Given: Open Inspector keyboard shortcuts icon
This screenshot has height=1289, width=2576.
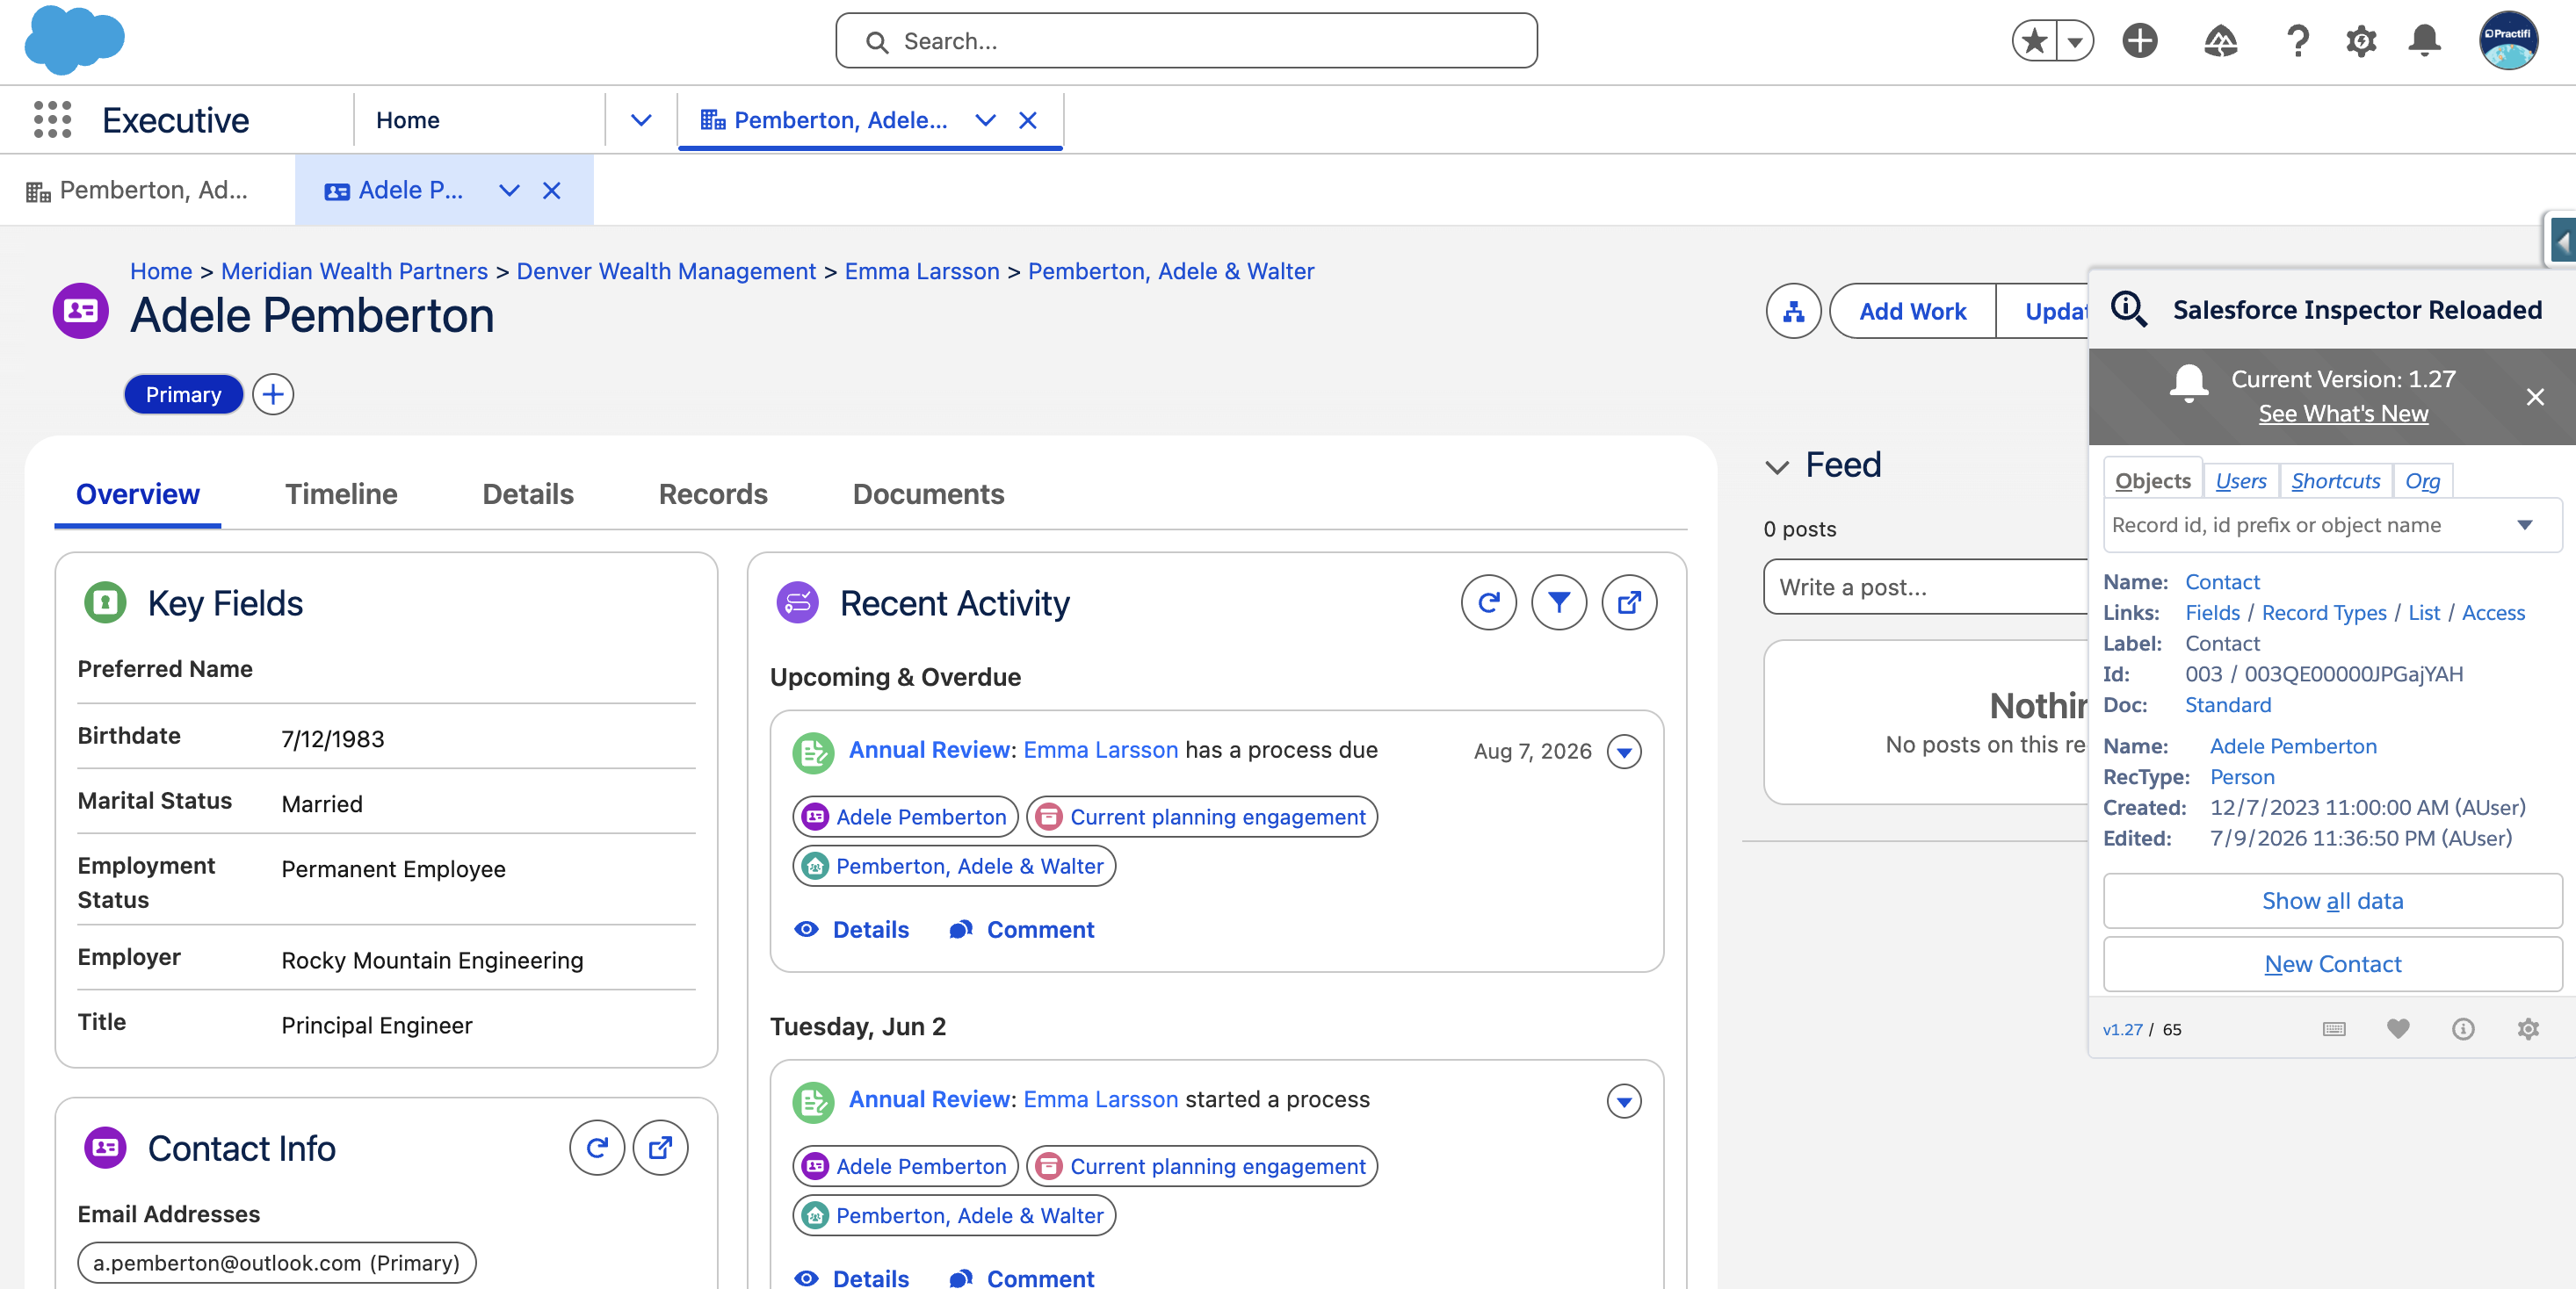Looking at the screenshot, I should coord(2334,1029).
